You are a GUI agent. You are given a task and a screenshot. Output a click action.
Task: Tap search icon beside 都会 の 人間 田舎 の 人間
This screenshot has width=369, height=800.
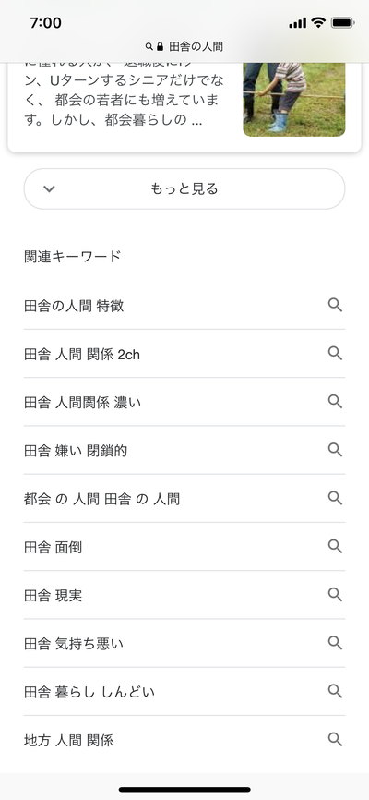pyautogui.click(x=335, y=498)
